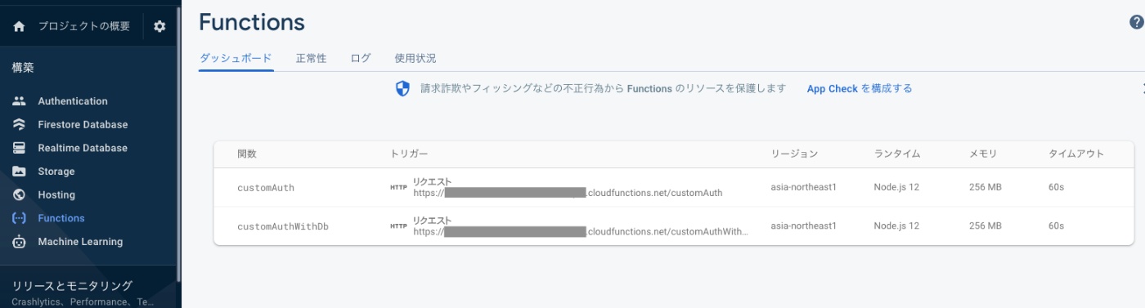
Task: Open Authentication in sidebar
Action: 73,101
